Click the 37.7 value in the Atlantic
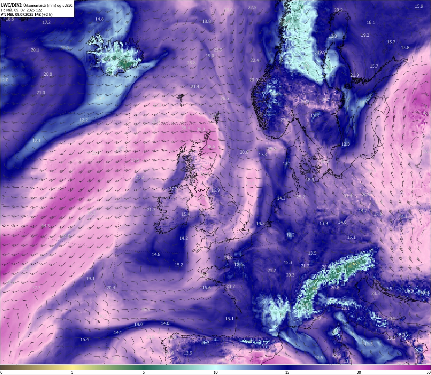Screen dimensions: 431x375 36,288
